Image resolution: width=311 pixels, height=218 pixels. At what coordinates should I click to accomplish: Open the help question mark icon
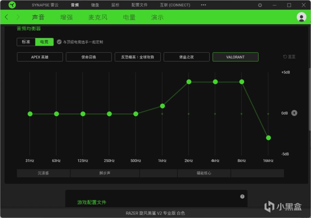[242, 196]
